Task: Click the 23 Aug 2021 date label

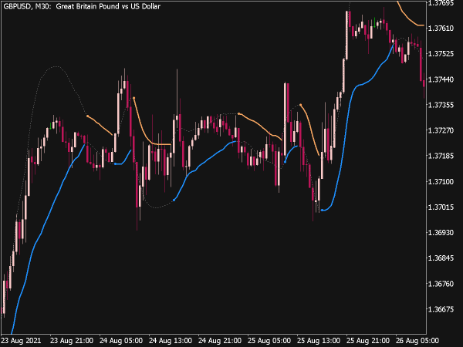Action: coord(22,341)
